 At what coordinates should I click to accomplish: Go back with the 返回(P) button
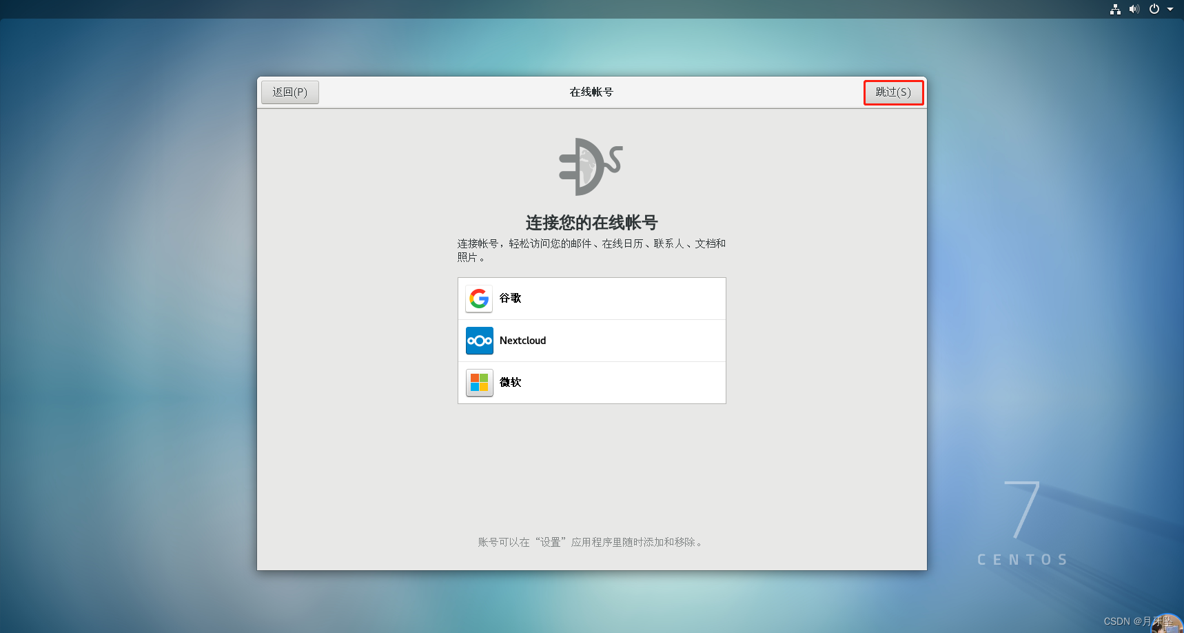(x=290, y=92)
